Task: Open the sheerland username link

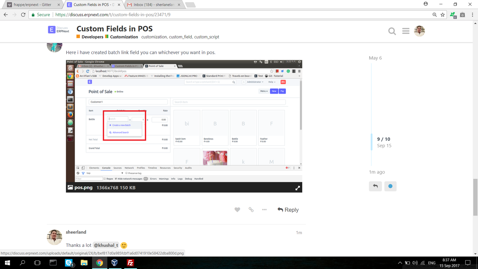Action: [76, 232]
